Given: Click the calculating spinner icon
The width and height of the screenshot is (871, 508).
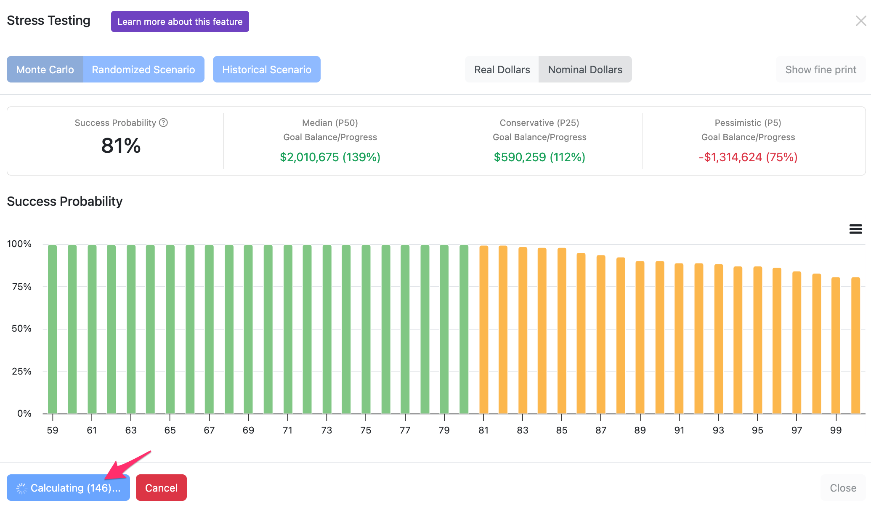Looking at the screenshot, I should coord(21,488).
